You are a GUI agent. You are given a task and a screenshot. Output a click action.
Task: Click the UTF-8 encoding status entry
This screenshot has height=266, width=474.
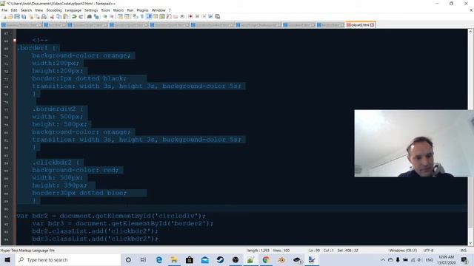tap(428, 250)
